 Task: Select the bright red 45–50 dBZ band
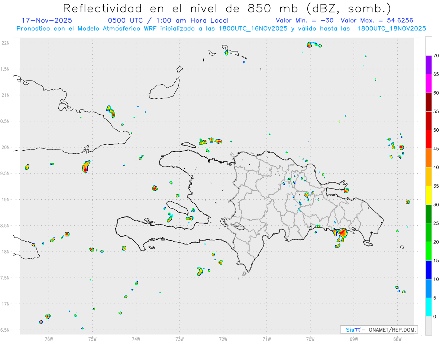429,139
